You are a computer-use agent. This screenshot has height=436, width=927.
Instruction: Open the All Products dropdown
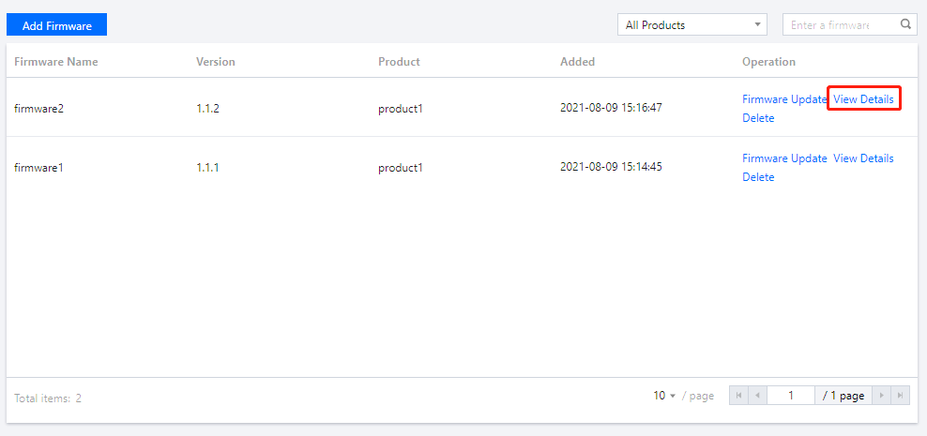tap(693, 25)
